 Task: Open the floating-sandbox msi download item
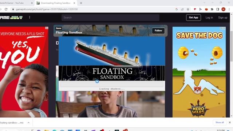click(x=12, y=123)
